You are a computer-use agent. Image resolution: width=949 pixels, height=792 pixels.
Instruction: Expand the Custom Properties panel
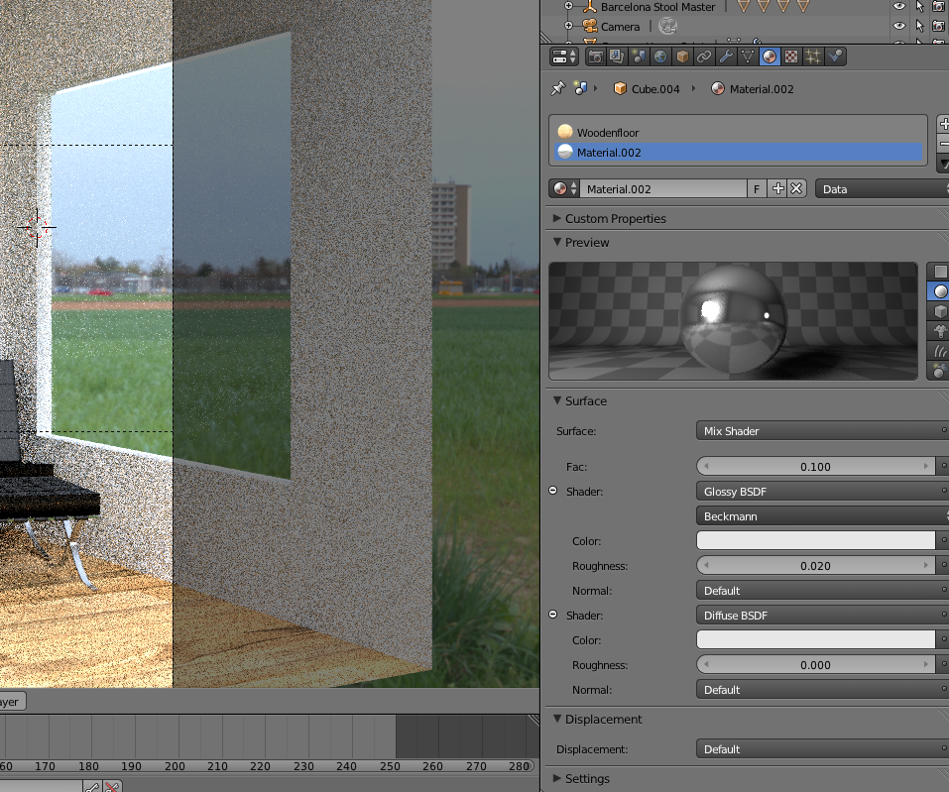coord(557,218)
